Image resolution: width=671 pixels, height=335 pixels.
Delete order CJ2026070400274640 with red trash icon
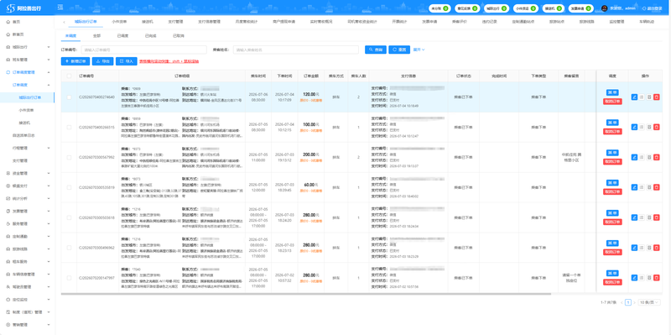[x=657, y=97]
